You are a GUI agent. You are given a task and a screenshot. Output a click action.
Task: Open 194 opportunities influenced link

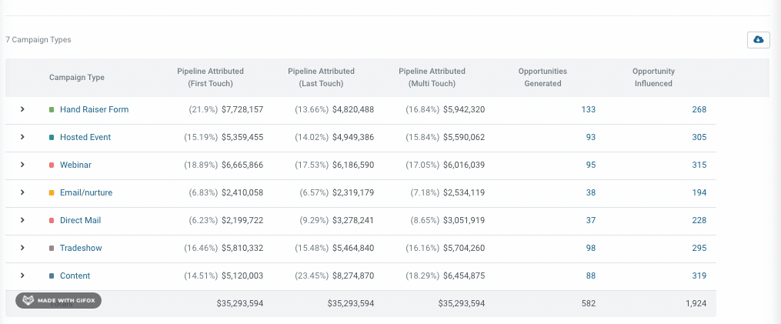pos(699,192)
